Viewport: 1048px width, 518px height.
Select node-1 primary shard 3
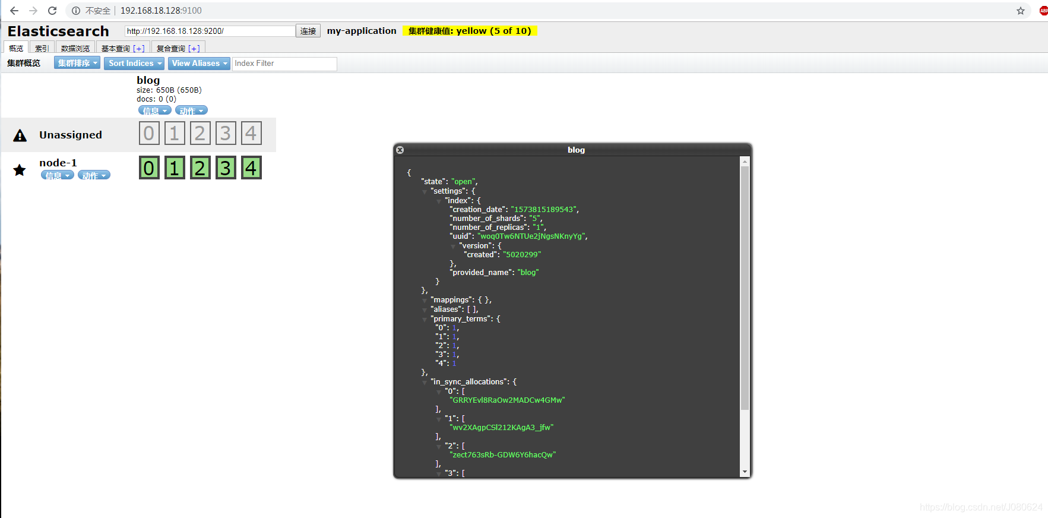(226, 168)
